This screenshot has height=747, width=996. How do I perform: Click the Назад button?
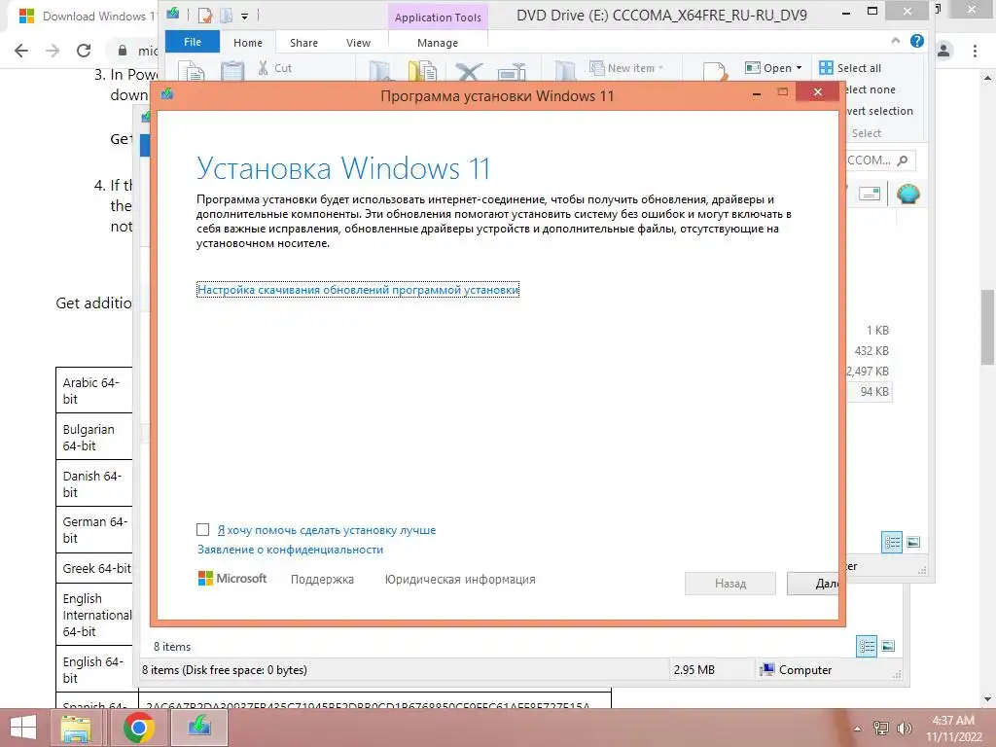click(x=729, y=584)
